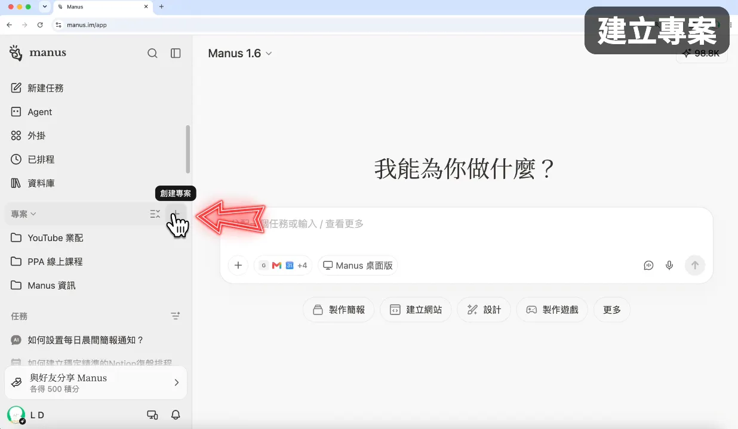Click the tasks filter icon beside 任務
Viewport: 738px width, 429px height.
click(176, 316)
